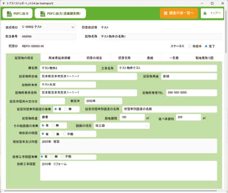The height and width of the screenshot is (193, 228).
Task: Open the 依頼者ID dropdown
Action: pyautogui.click(x=73, y=27)
